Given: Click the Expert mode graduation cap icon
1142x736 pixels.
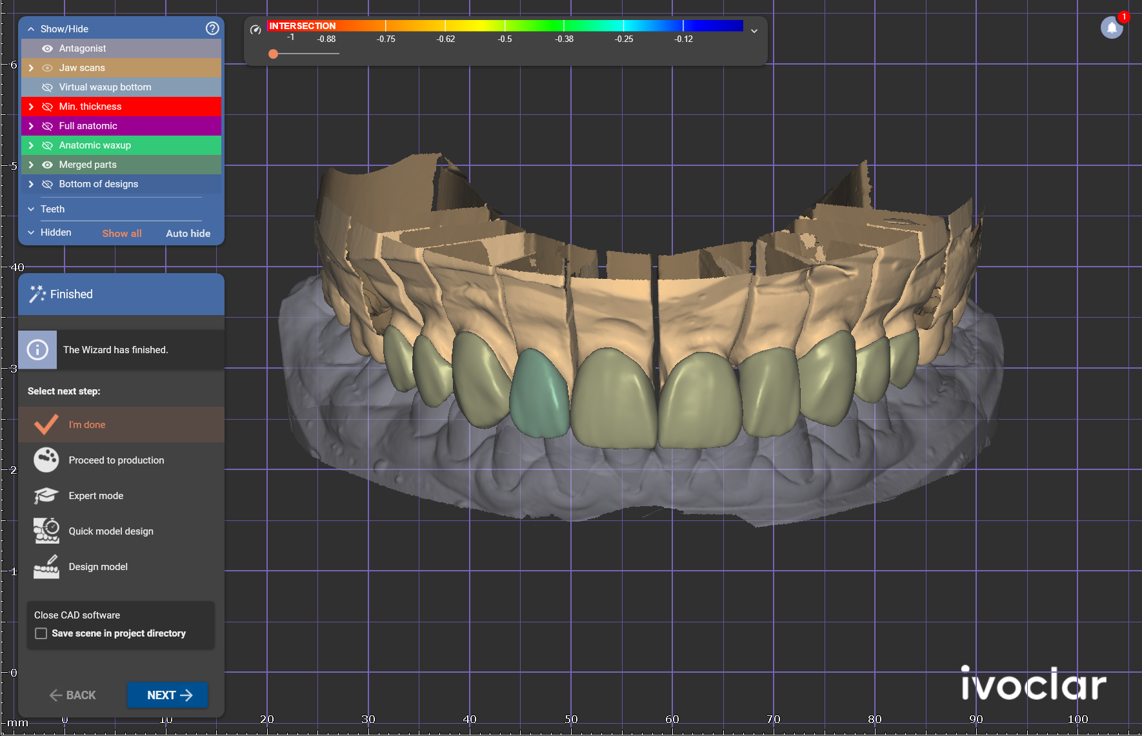Looking at the screenshot, I should click(x=46, y=496).
